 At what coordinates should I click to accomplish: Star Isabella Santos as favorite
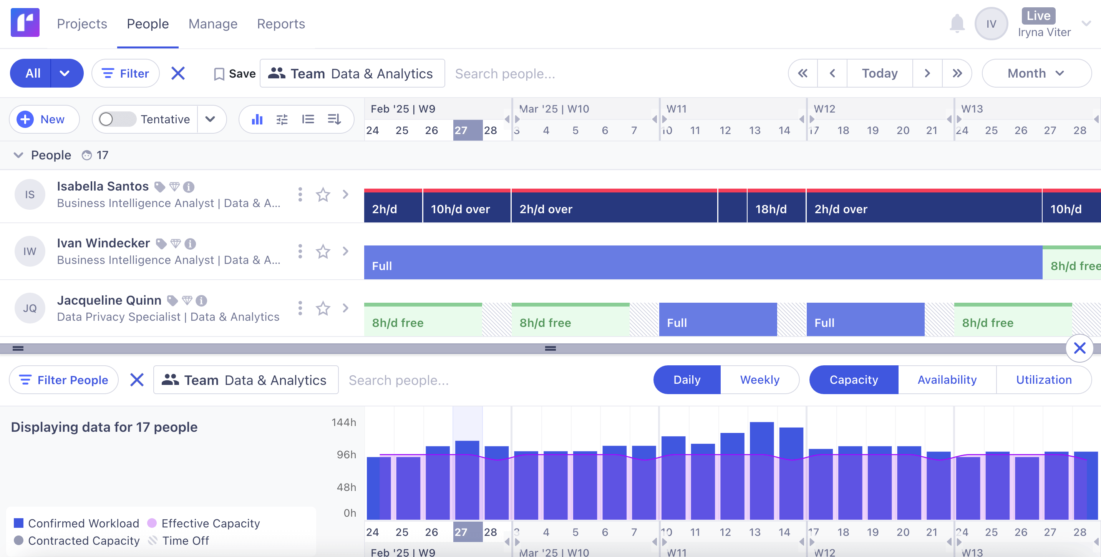323,195
